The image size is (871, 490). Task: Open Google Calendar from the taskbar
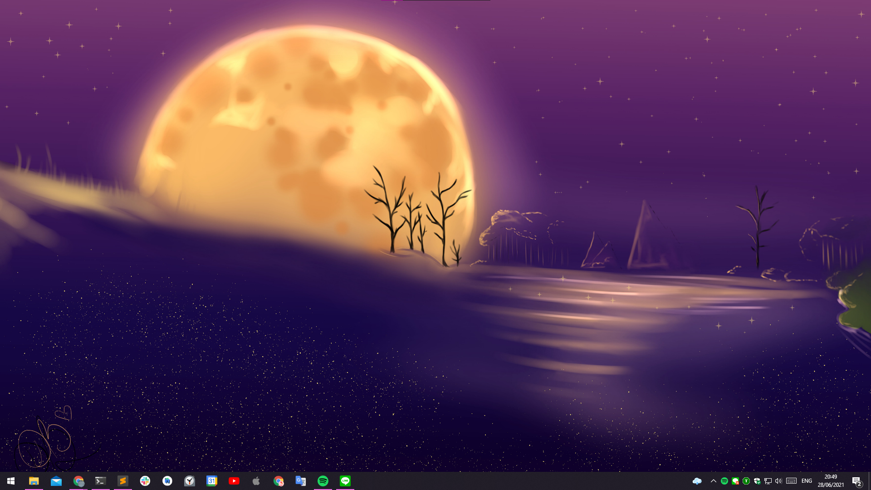tap(212, 481)
